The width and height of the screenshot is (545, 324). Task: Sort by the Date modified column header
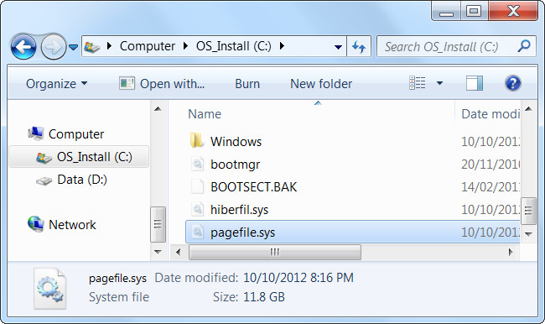pos(490,114)
